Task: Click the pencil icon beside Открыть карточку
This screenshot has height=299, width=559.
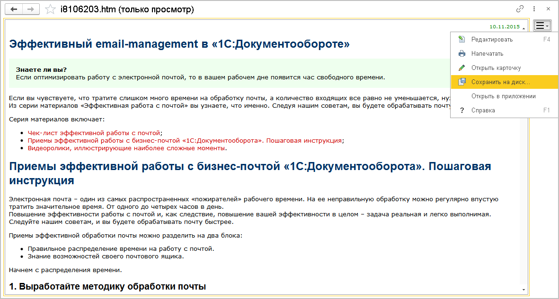Action: [461, 68]
